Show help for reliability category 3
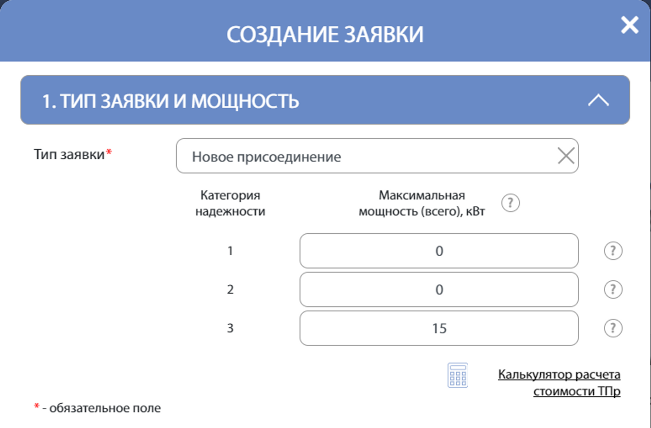Screen dimensions: 651x428 [x=613, y=328]
